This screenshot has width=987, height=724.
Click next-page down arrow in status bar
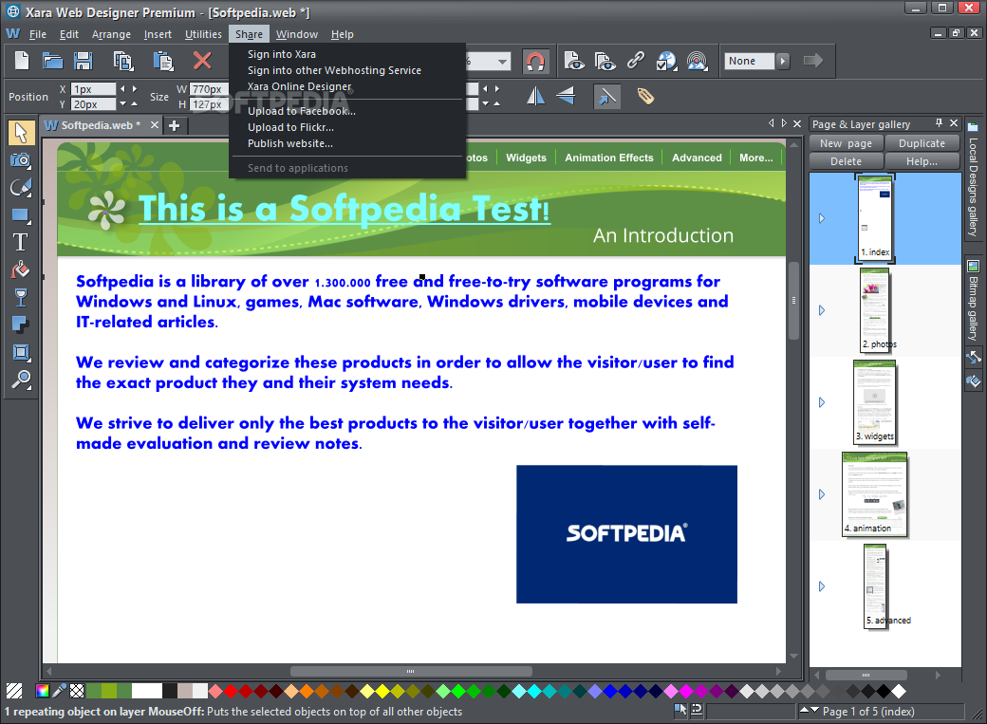pos(814,710)
